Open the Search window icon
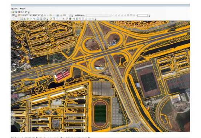This screenshot has height=138, width=201. coord(16,12)
